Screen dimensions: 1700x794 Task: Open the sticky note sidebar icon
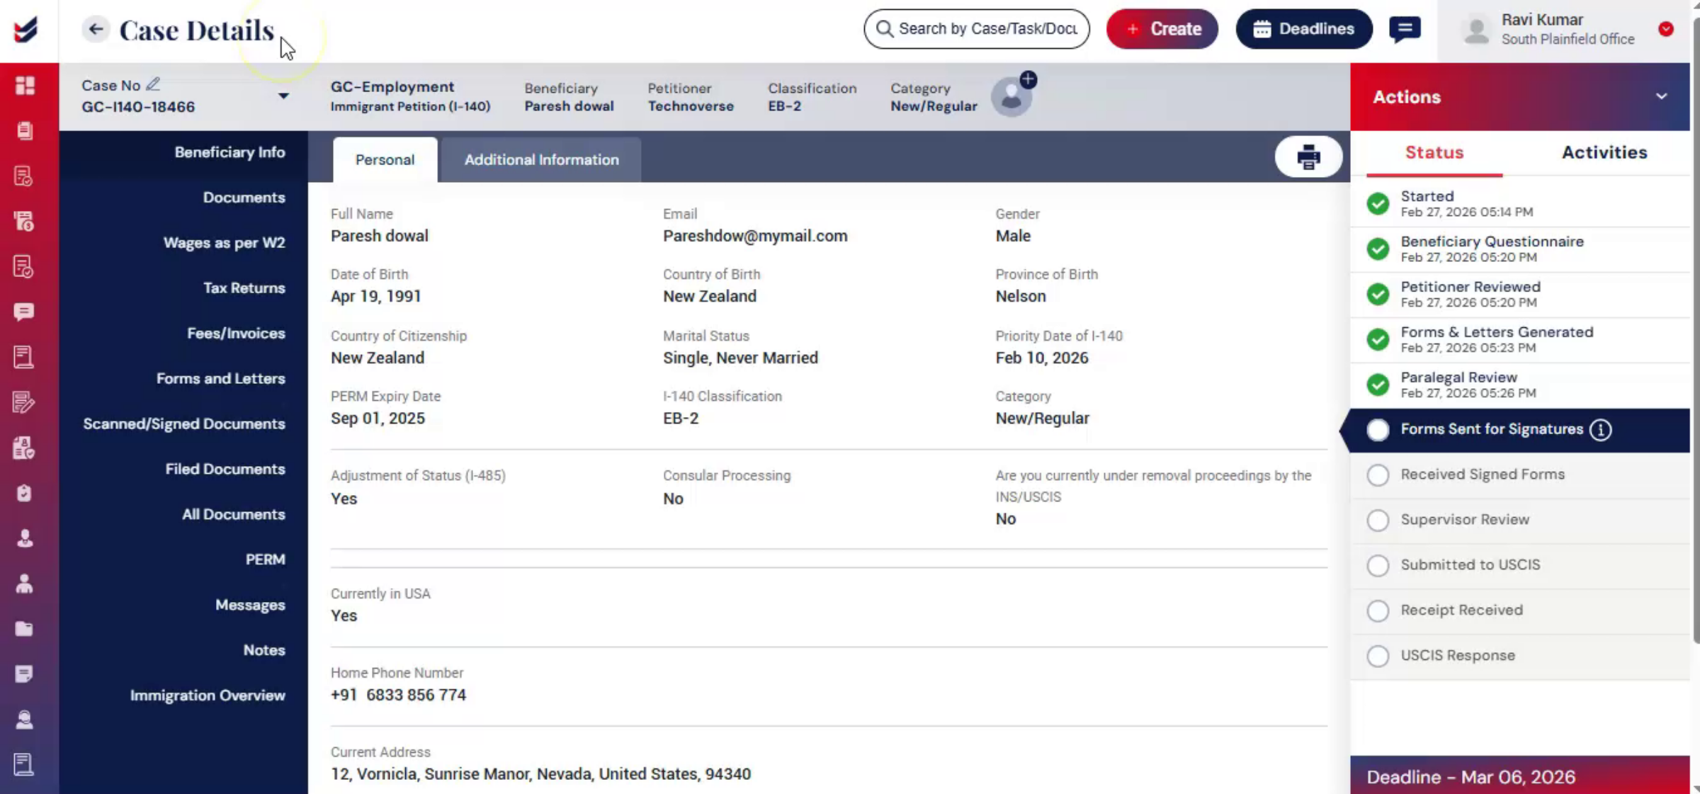point(25,674)
